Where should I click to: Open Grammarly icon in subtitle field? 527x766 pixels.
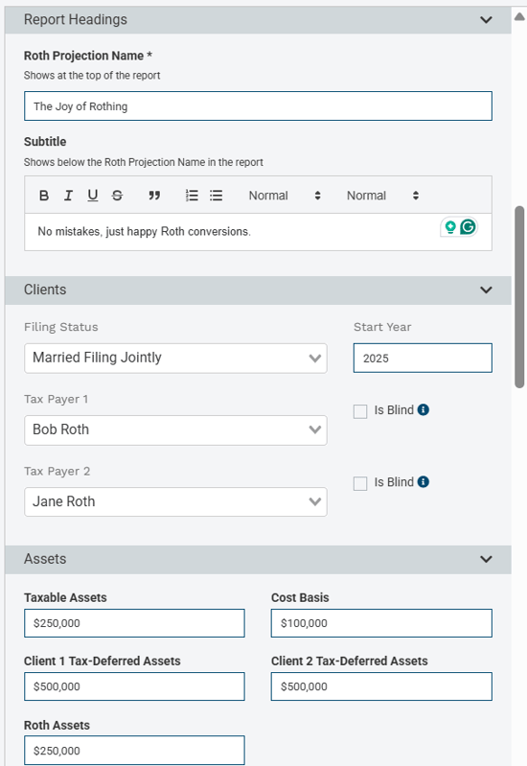[x=468, y=226]
